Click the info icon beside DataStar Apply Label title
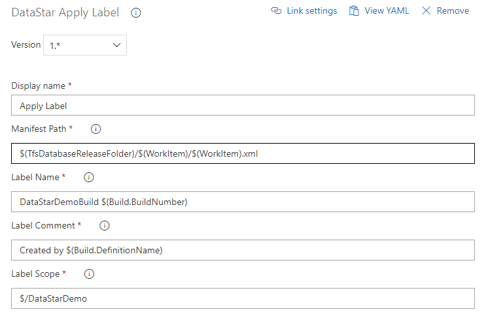This screenshot has height=316, width=486. 136,12
